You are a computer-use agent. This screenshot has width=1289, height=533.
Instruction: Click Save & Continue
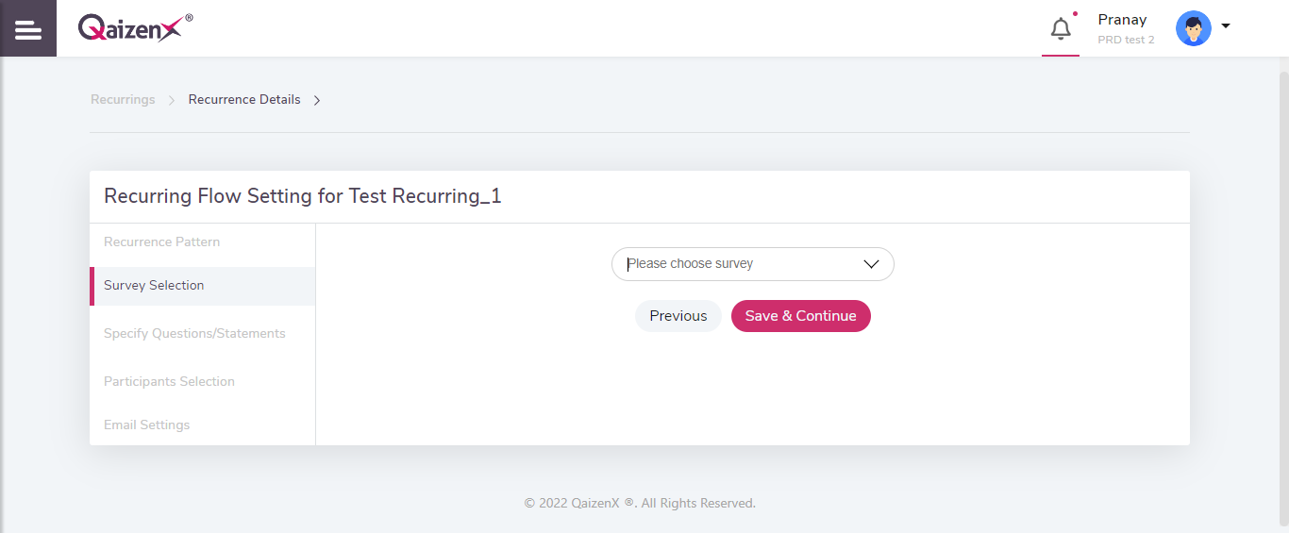coord(800,316)
